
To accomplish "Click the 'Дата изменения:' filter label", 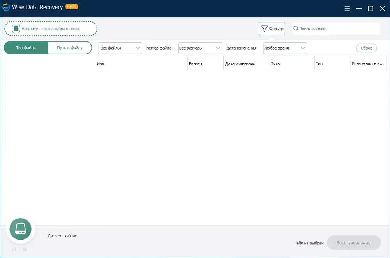I will [x=242, y=48].
